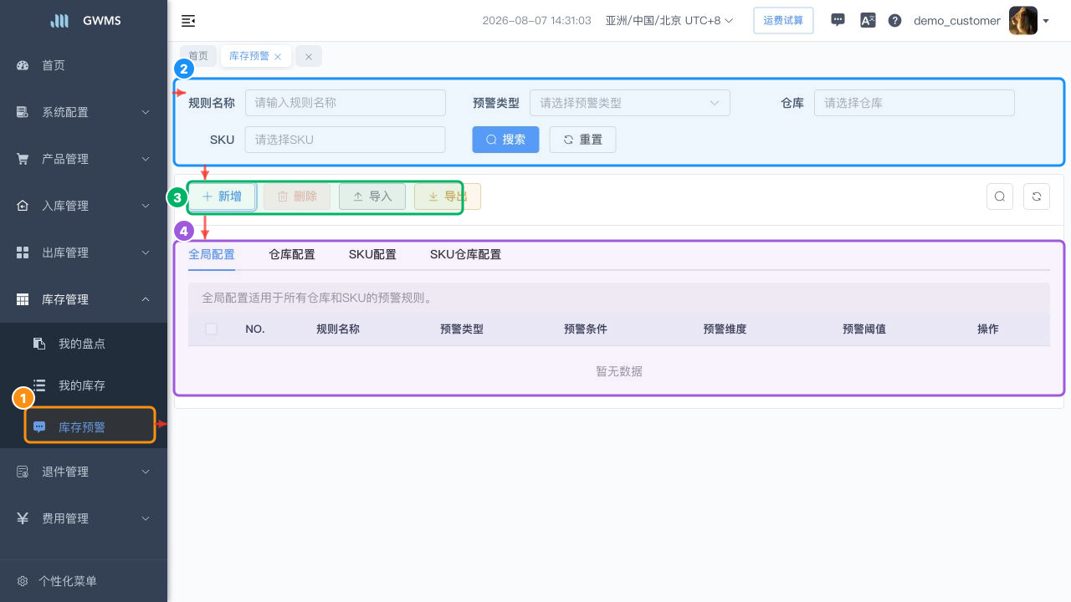Open 个性化菜单 at sidebar bottom
1071x602 pixels.
[84, 581]
